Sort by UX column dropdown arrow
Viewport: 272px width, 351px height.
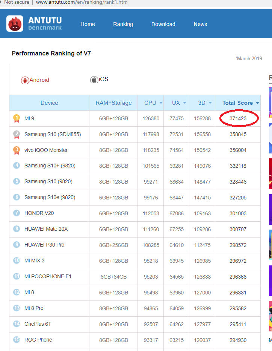click(184, 103)
